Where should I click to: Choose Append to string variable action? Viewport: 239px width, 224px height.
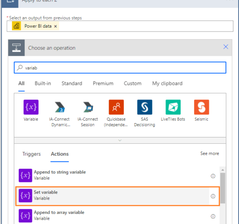(118, 175)
